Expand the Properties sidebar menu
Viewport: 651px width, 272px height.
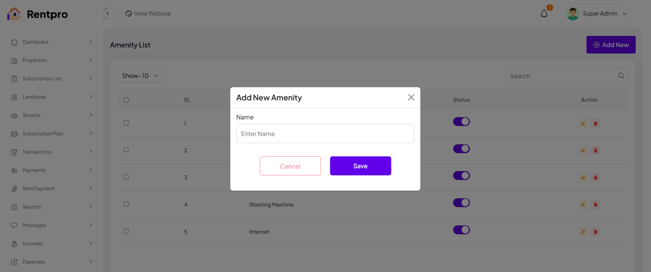point(35,60)
